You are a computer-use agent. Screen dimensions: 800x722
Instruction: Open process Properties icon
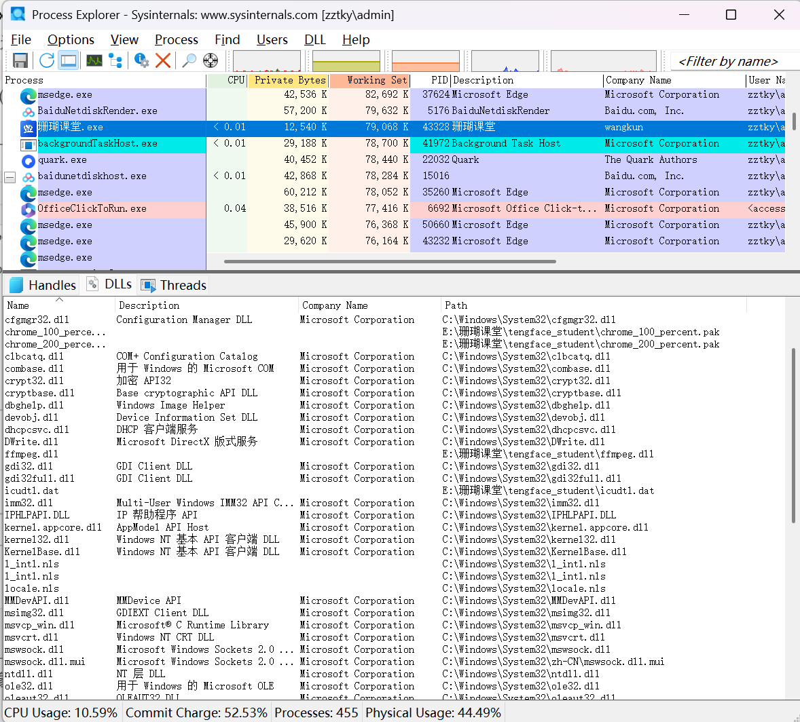point(141,60)
